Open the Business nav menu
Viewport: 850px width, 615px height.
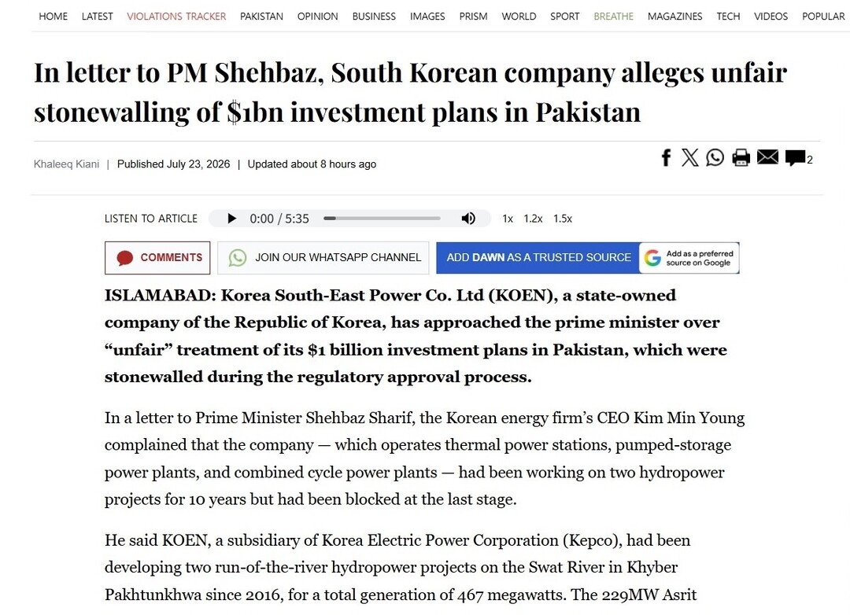pos(374,17)
